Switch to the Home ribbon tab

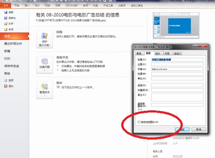17,6
